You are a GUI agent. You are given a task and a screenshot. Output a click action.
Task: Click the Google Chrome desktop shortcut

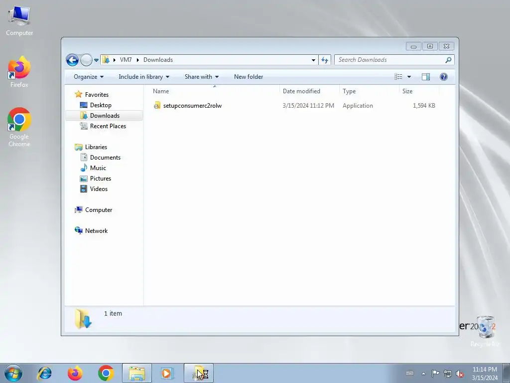19,127
